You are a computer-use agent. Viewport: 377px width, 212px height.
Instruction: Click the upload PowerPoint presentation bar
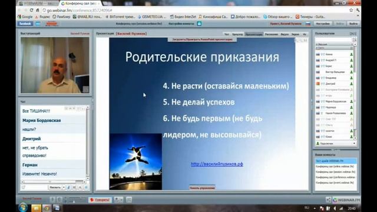point(202,39)
